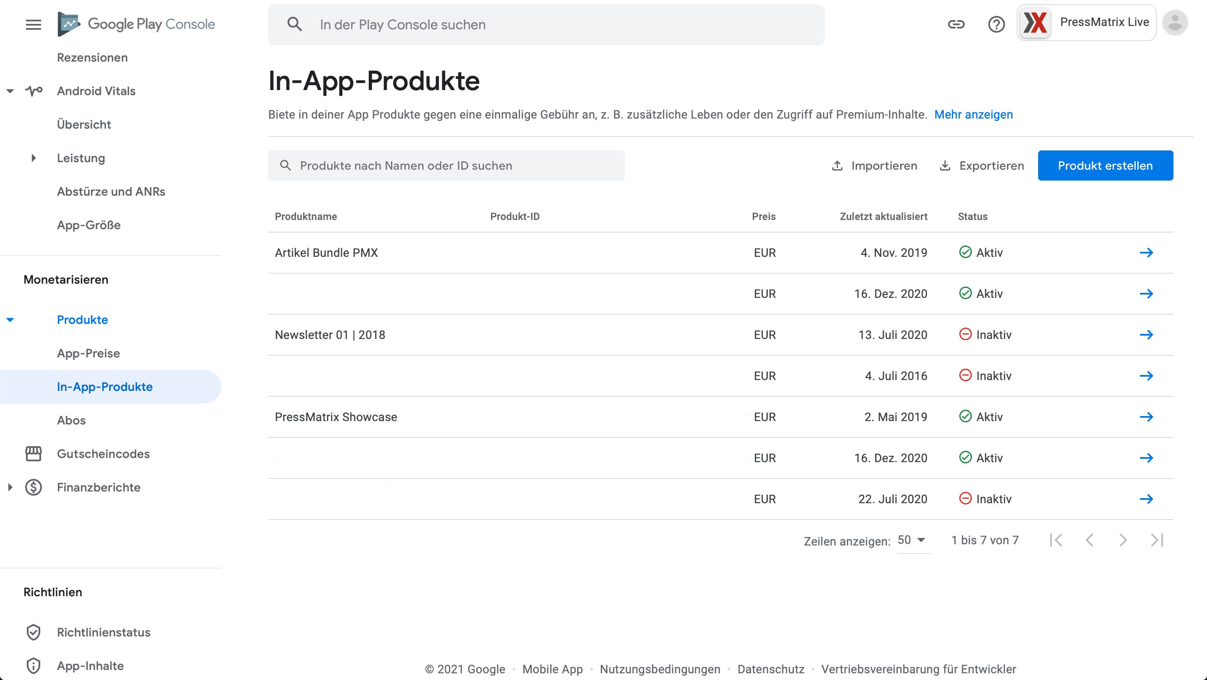
Task: Go to next page of results
Action: (1123, 540)
